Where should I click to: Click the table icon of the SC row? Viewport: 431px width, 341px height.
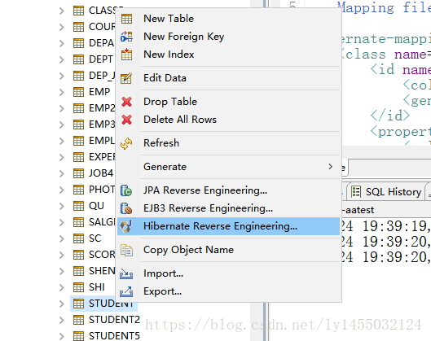pos(78,238)
